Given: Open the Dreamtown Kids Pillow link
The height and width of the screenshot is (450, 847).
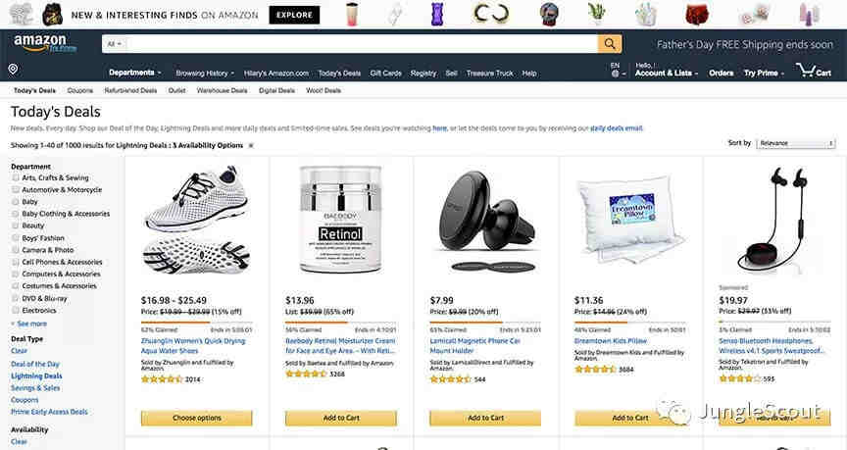Looking at the screenshot, I should point(611,341).
